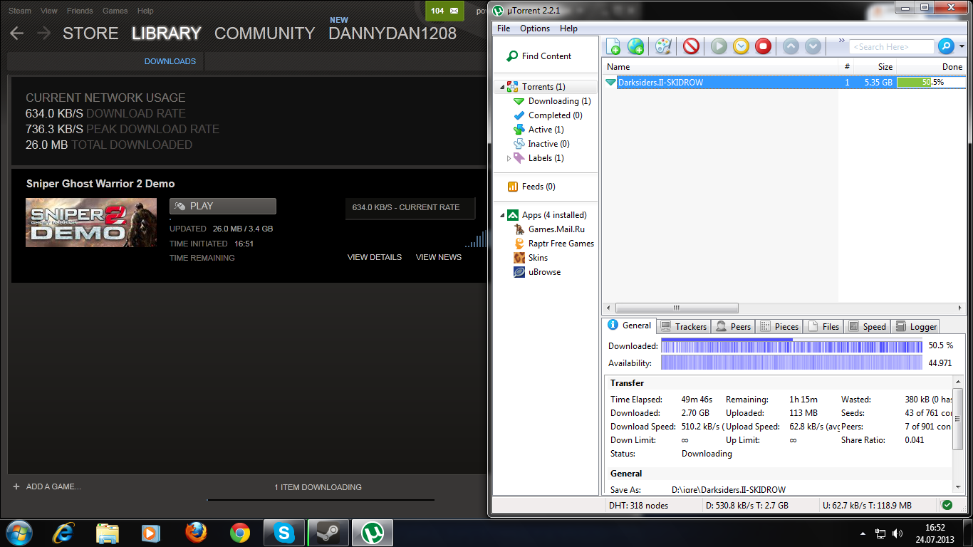This screenshot has width=973, height=547.
Task: Select the Torrents (1) category
Action: pos(543,87)
